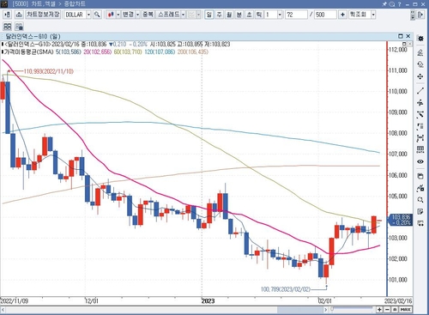Maximize the 달러인덱스-G10 chart pane
The height and width of the screenshot is (315, 429).
pos(401,36)
